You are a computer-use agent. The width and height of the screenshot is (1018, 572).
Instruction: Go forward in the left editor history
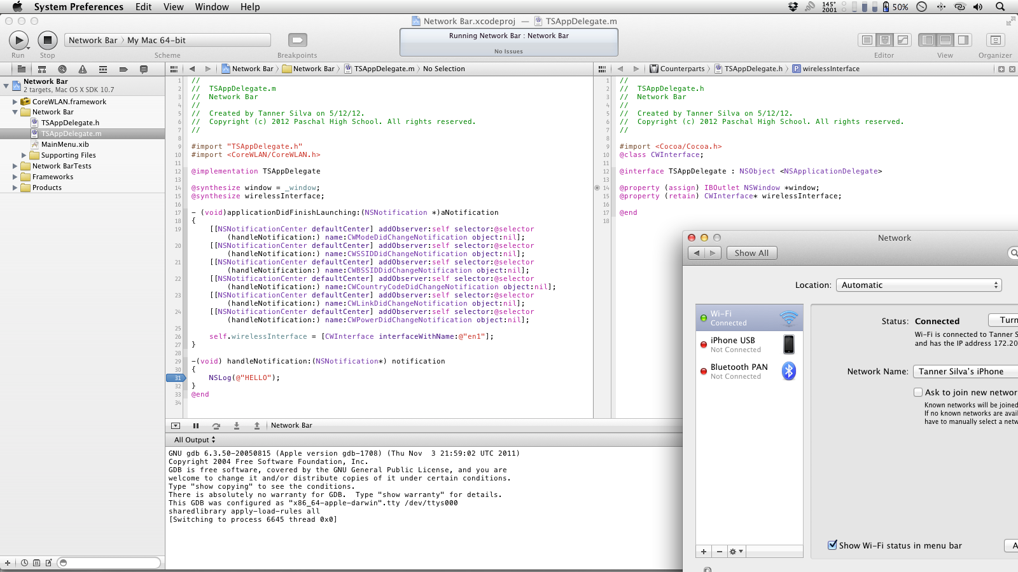pyautogui.click(x=208, y=69)
